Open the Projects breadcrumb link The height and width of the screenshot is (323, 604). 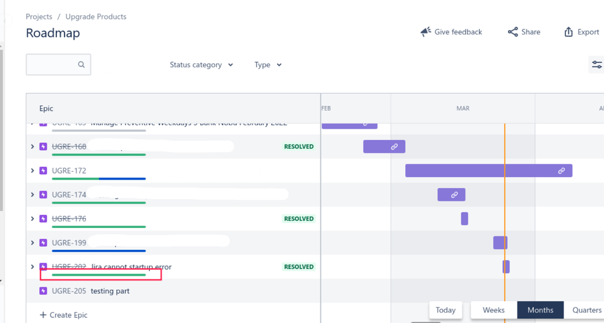click(39, 16)
